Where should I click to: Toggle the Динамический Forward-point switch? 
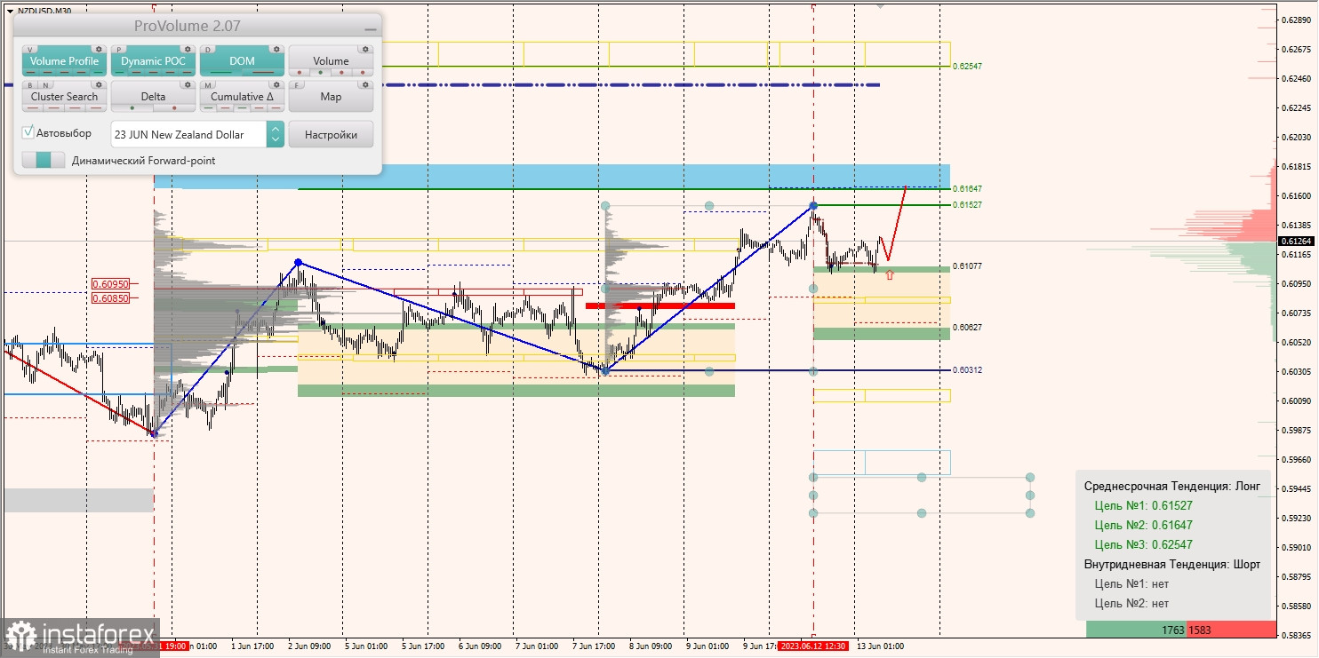pyautogui.click(x=44, y=160)
